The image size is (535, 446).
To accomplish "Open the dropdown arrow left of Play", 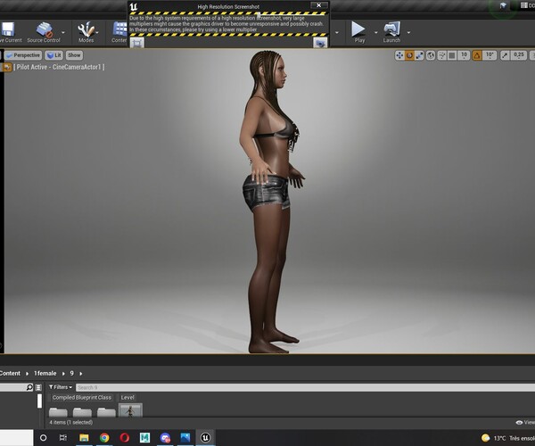I will (x=337, y=33).
